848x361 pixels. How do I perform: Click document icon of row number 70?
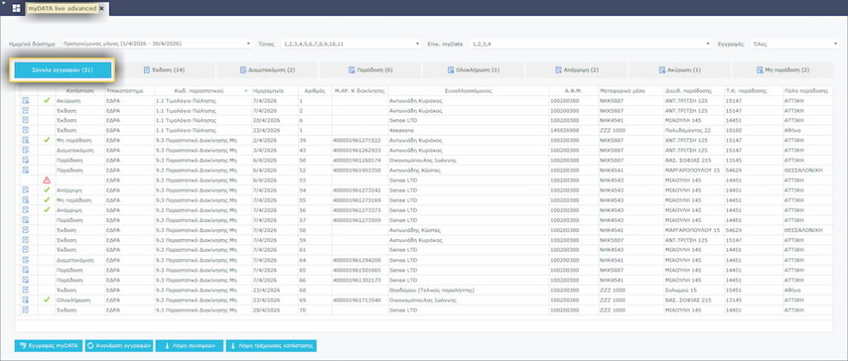[26, 310]
